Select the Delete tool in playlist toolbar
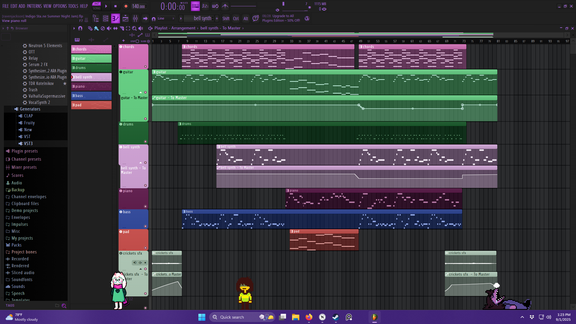 (x=103, y=28)
